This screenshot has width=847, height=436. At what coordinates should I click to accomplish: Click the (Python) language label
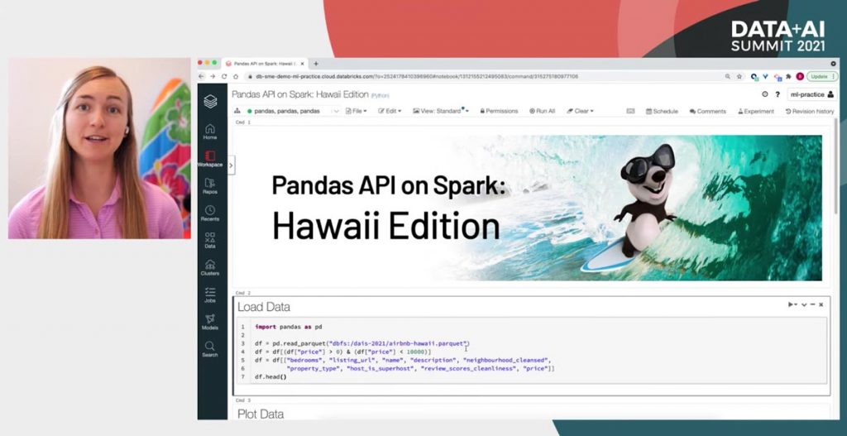coord(380,96)
